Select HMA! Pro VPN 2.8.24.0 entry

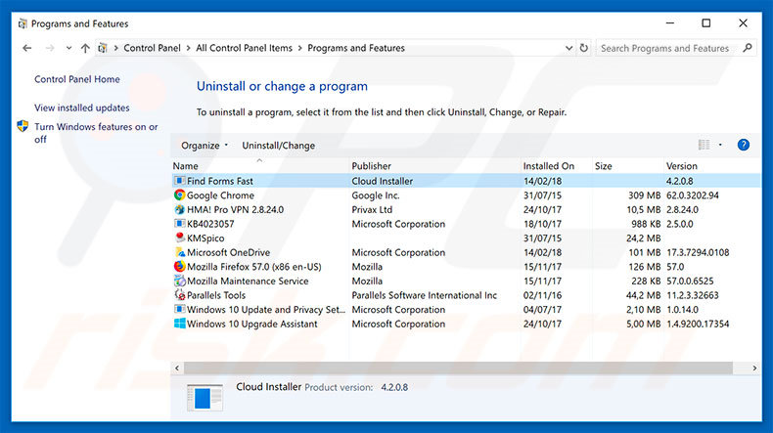pyautogui.click(x=235, y=210)
